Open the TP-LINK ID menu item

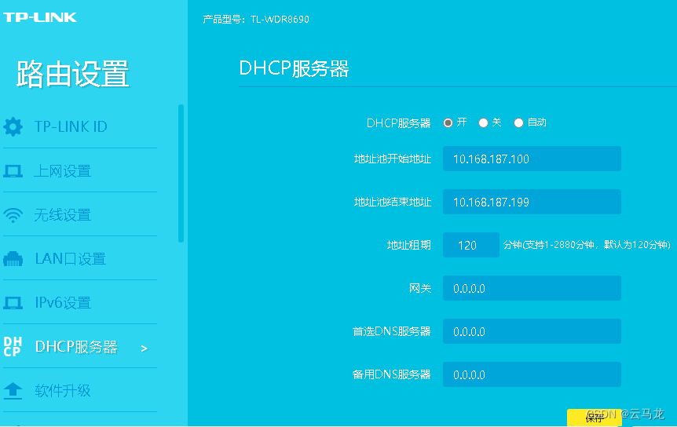[x=80, y=126]
